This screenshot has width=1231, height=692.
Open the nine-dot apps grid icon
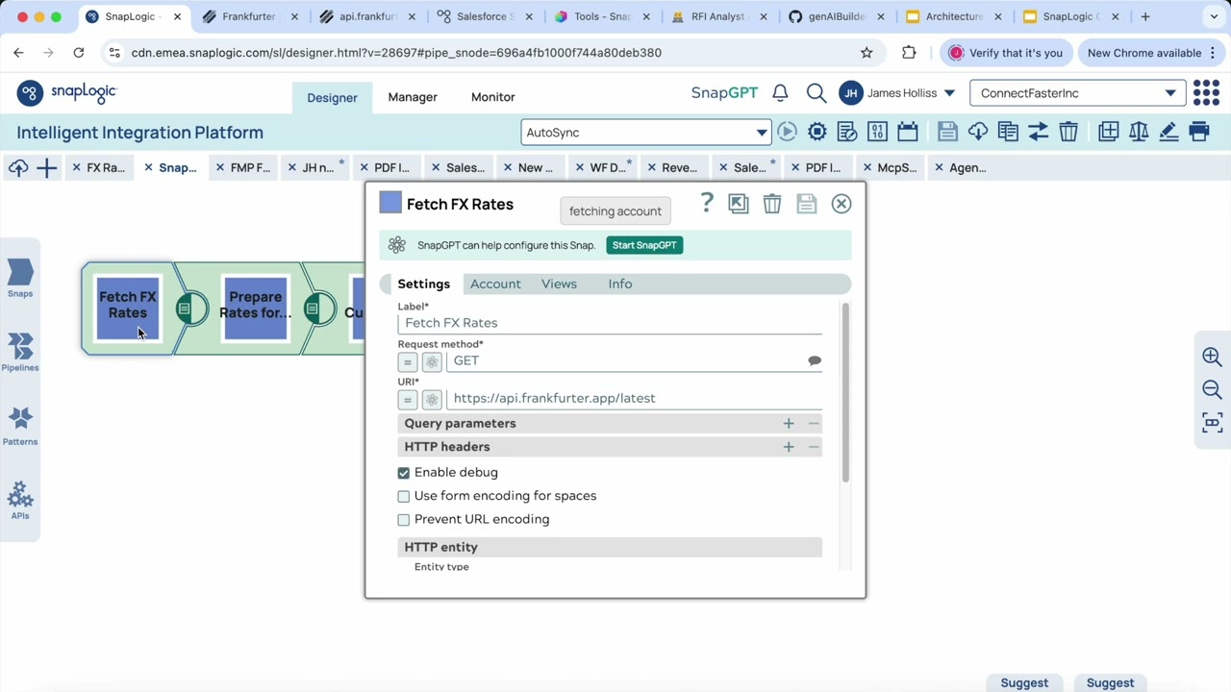[1206, 93]
